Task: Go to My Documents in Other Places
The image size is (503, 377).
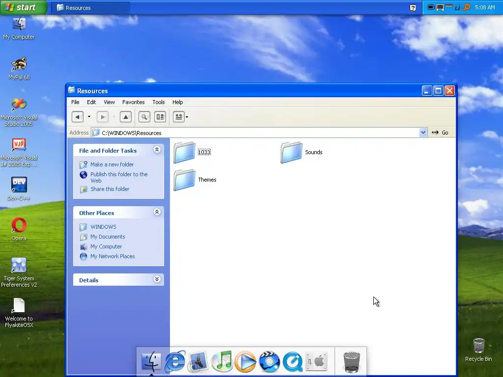Action: click(108, 237)
